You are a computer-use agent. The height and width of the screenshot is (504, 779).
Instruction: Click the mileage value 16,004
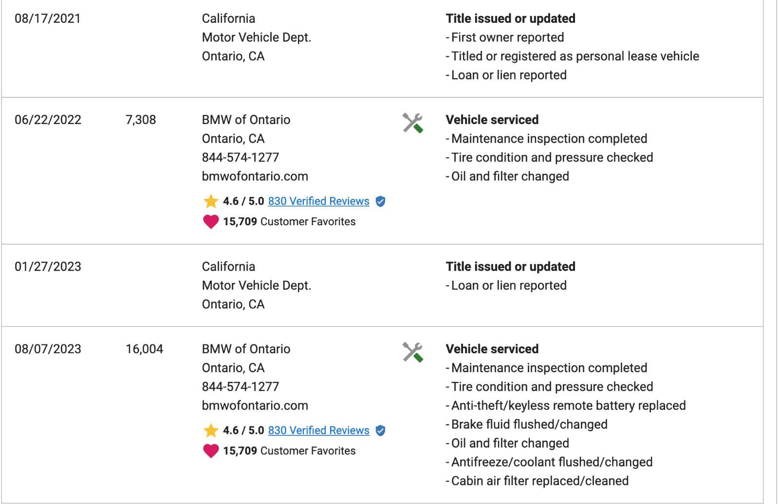coord(144,349)
